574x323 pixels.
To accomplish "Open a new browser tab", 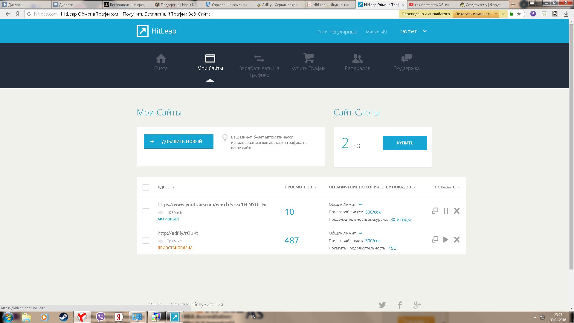I will pyautogui.click(x=513, y=4).
